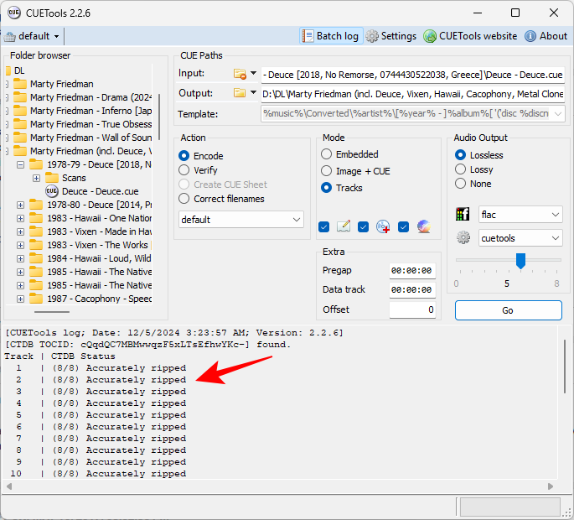Click the Output path text field
Viewport: 574px width, 520px height.
(412, 94)
